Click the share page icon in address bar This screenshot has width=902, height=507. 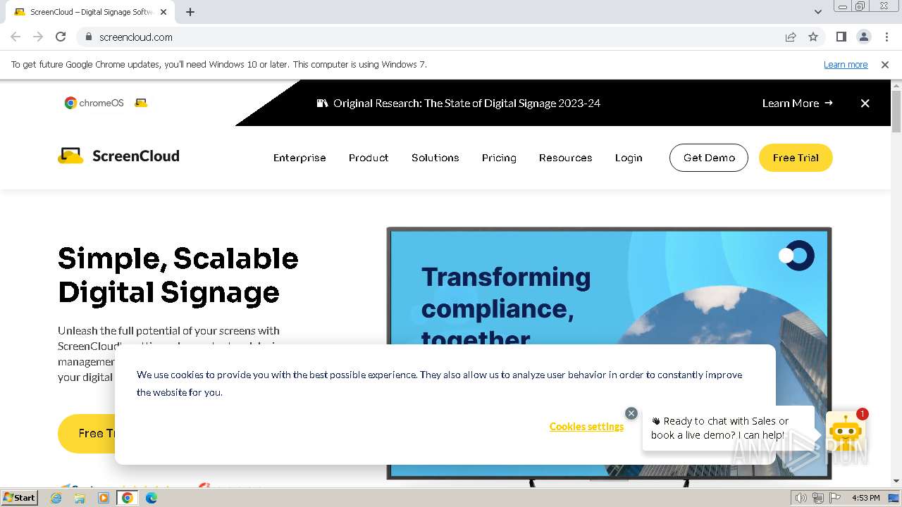791,37
